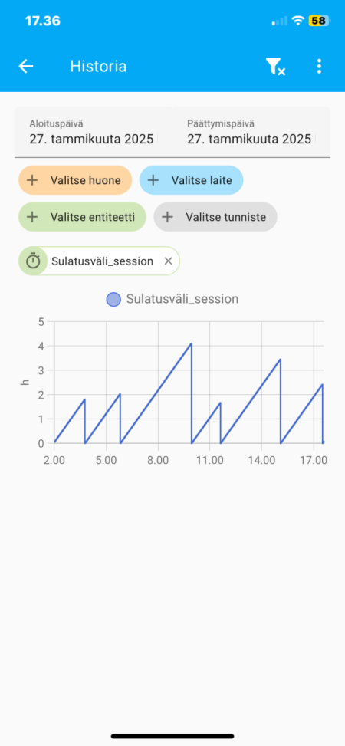
Task: Tap the battery indicator showing 58
Action: 318,21
